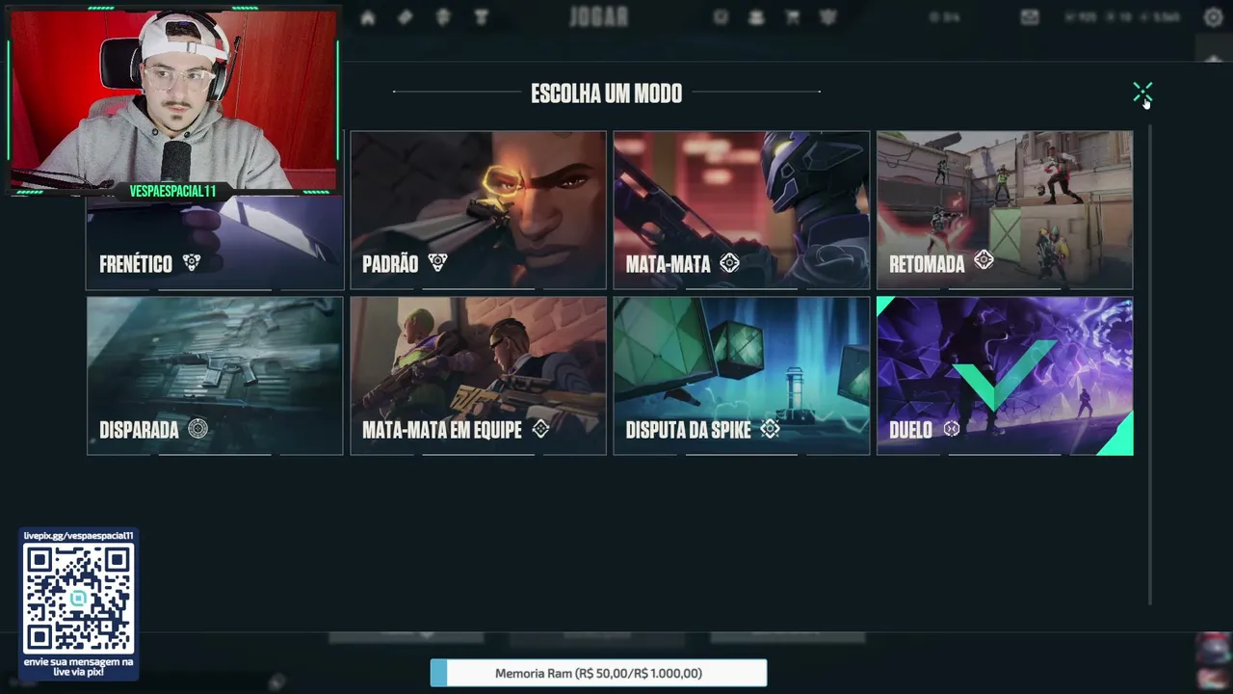Click the "ESCOLHA UM MODO" heading
This screenshot has width=1233, height=694.
pyautogui.click(x=607, y=93)
